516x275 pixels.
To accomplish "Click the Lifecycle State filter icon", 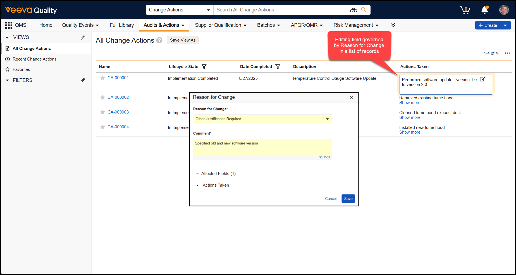I will click(204, 67).
